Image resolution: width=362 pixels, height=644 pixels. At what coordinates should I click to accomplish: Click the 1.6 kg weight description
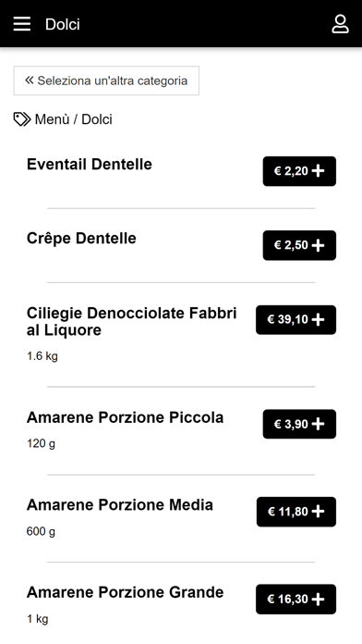[x=42, y=356]
